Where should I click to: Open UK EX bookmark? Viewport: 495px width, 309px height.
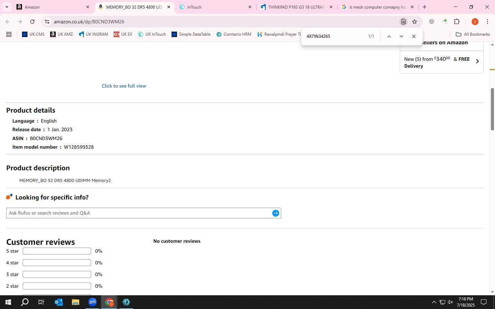pyautogui.click(x=123, y=34)
